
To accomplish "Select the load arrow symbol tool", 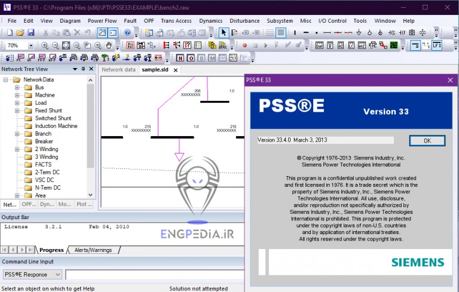I will 359,32.
